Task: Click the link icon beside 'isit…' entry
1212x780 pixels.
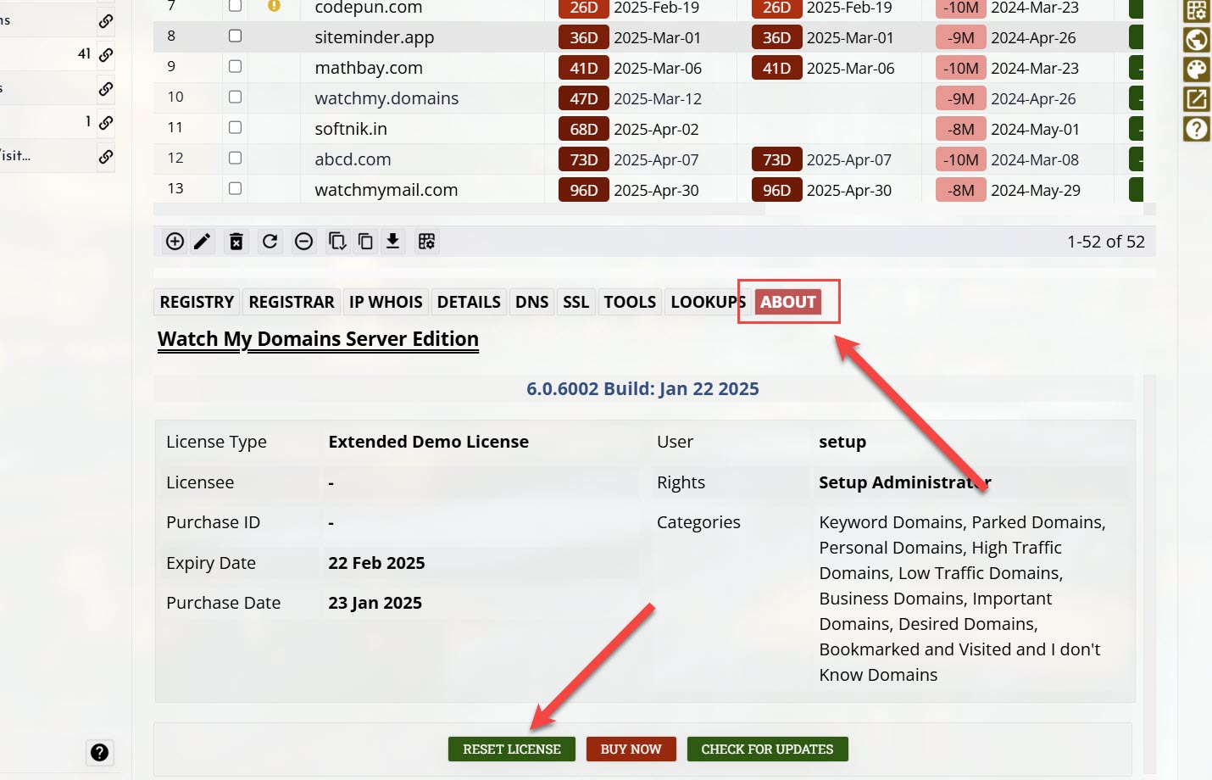Action: pos(106,156)
